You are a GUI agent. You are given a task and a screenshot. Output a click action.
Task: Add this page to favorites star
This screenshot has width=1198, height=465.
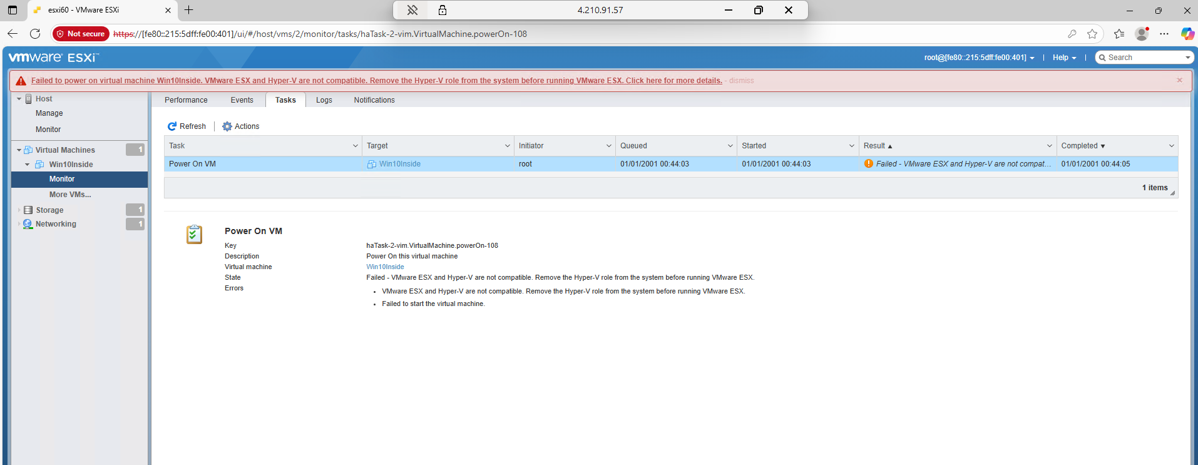(x=1092, y=34)
